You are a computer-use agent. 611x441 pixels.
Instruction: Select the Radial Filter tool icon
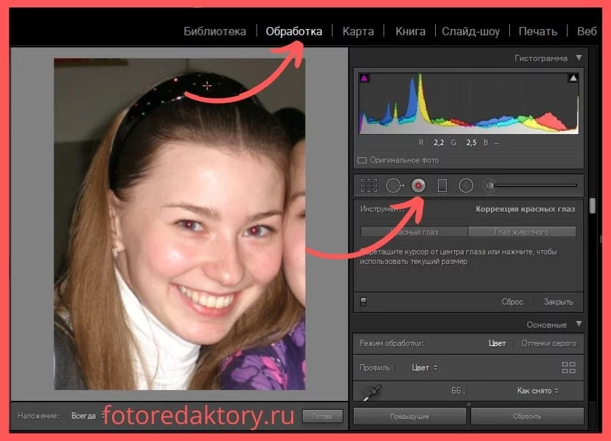pyautogui.click(x=466, y=185)
